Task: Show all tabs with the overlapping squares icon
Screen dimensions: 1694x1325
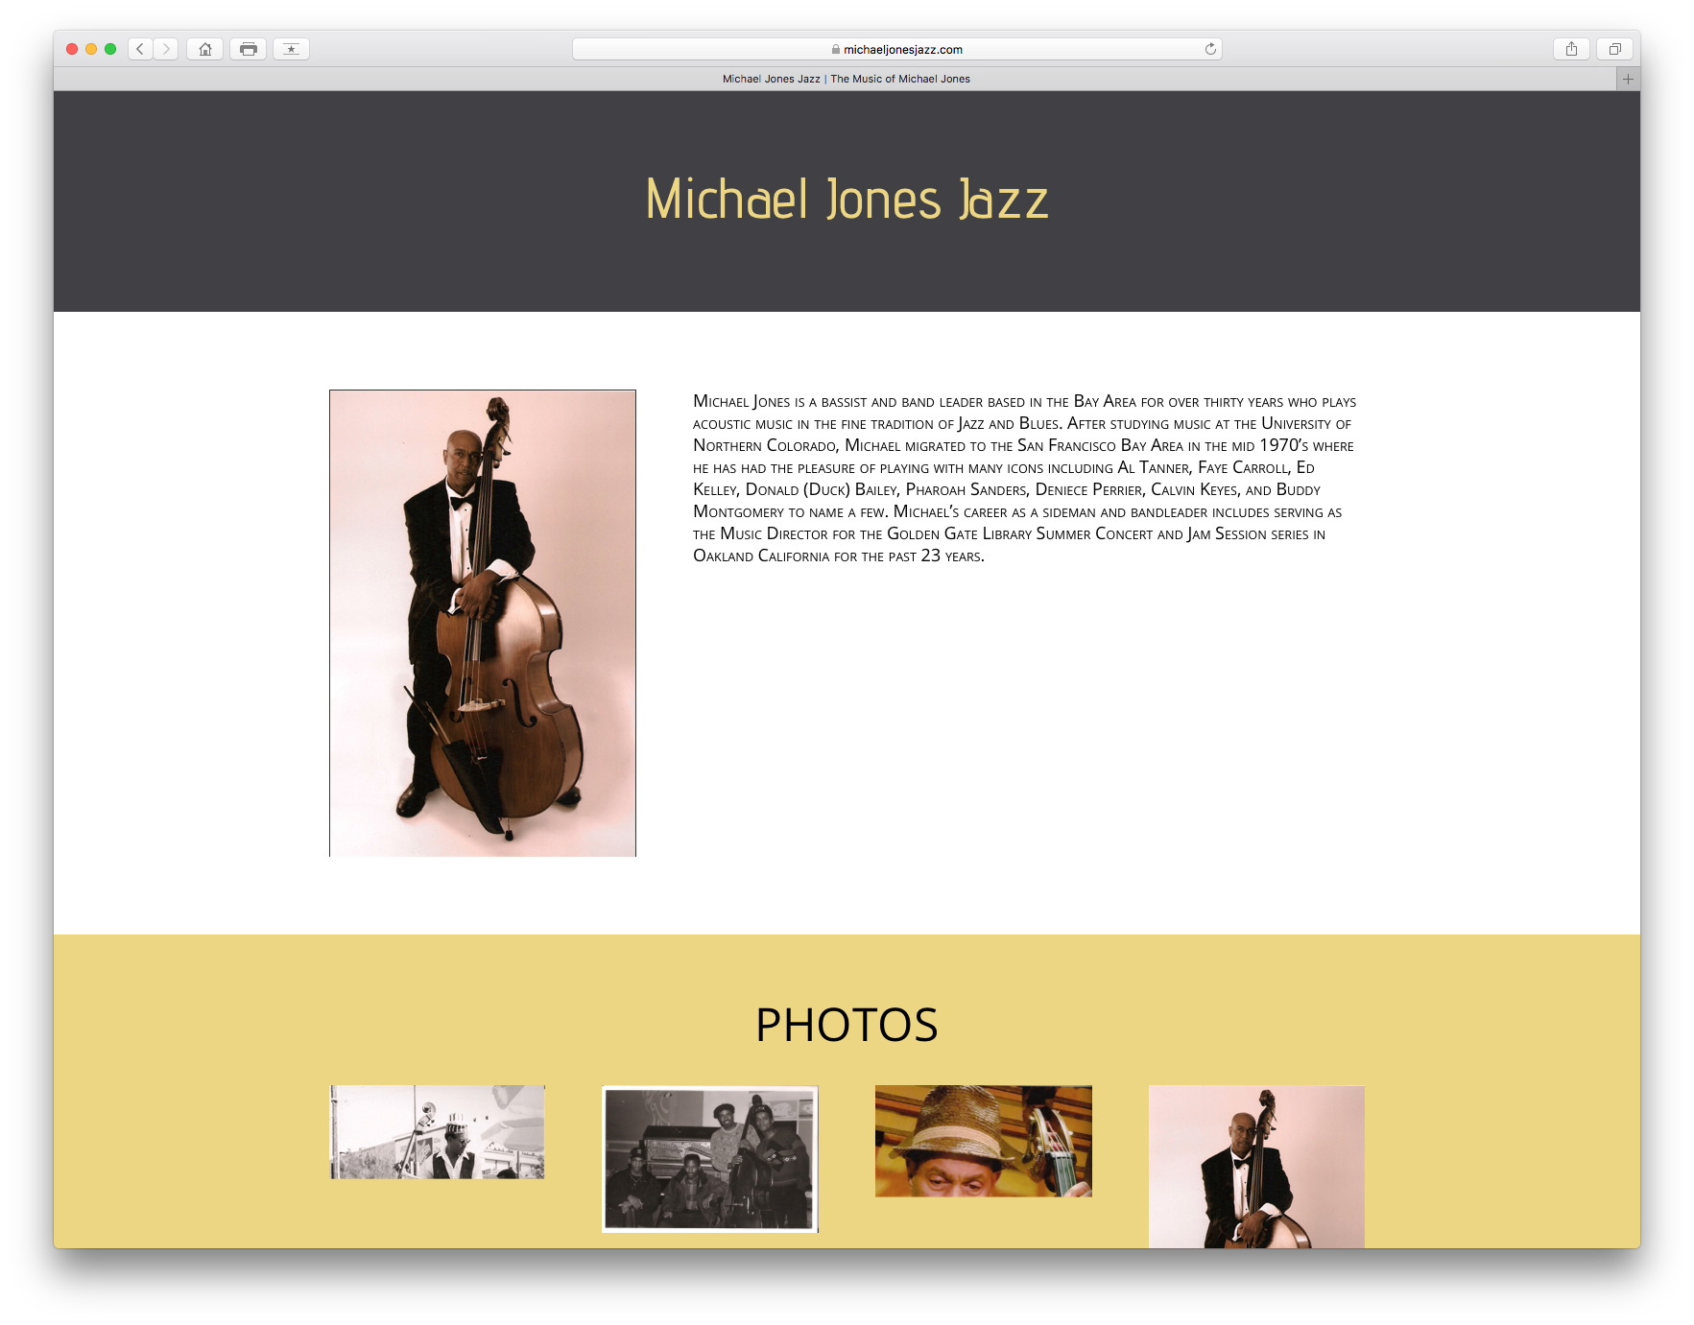Action: pyautogui.click(x=1615, y=49)
